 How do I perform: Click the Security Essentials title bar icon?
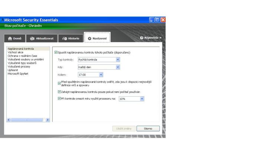coord(2,20)
